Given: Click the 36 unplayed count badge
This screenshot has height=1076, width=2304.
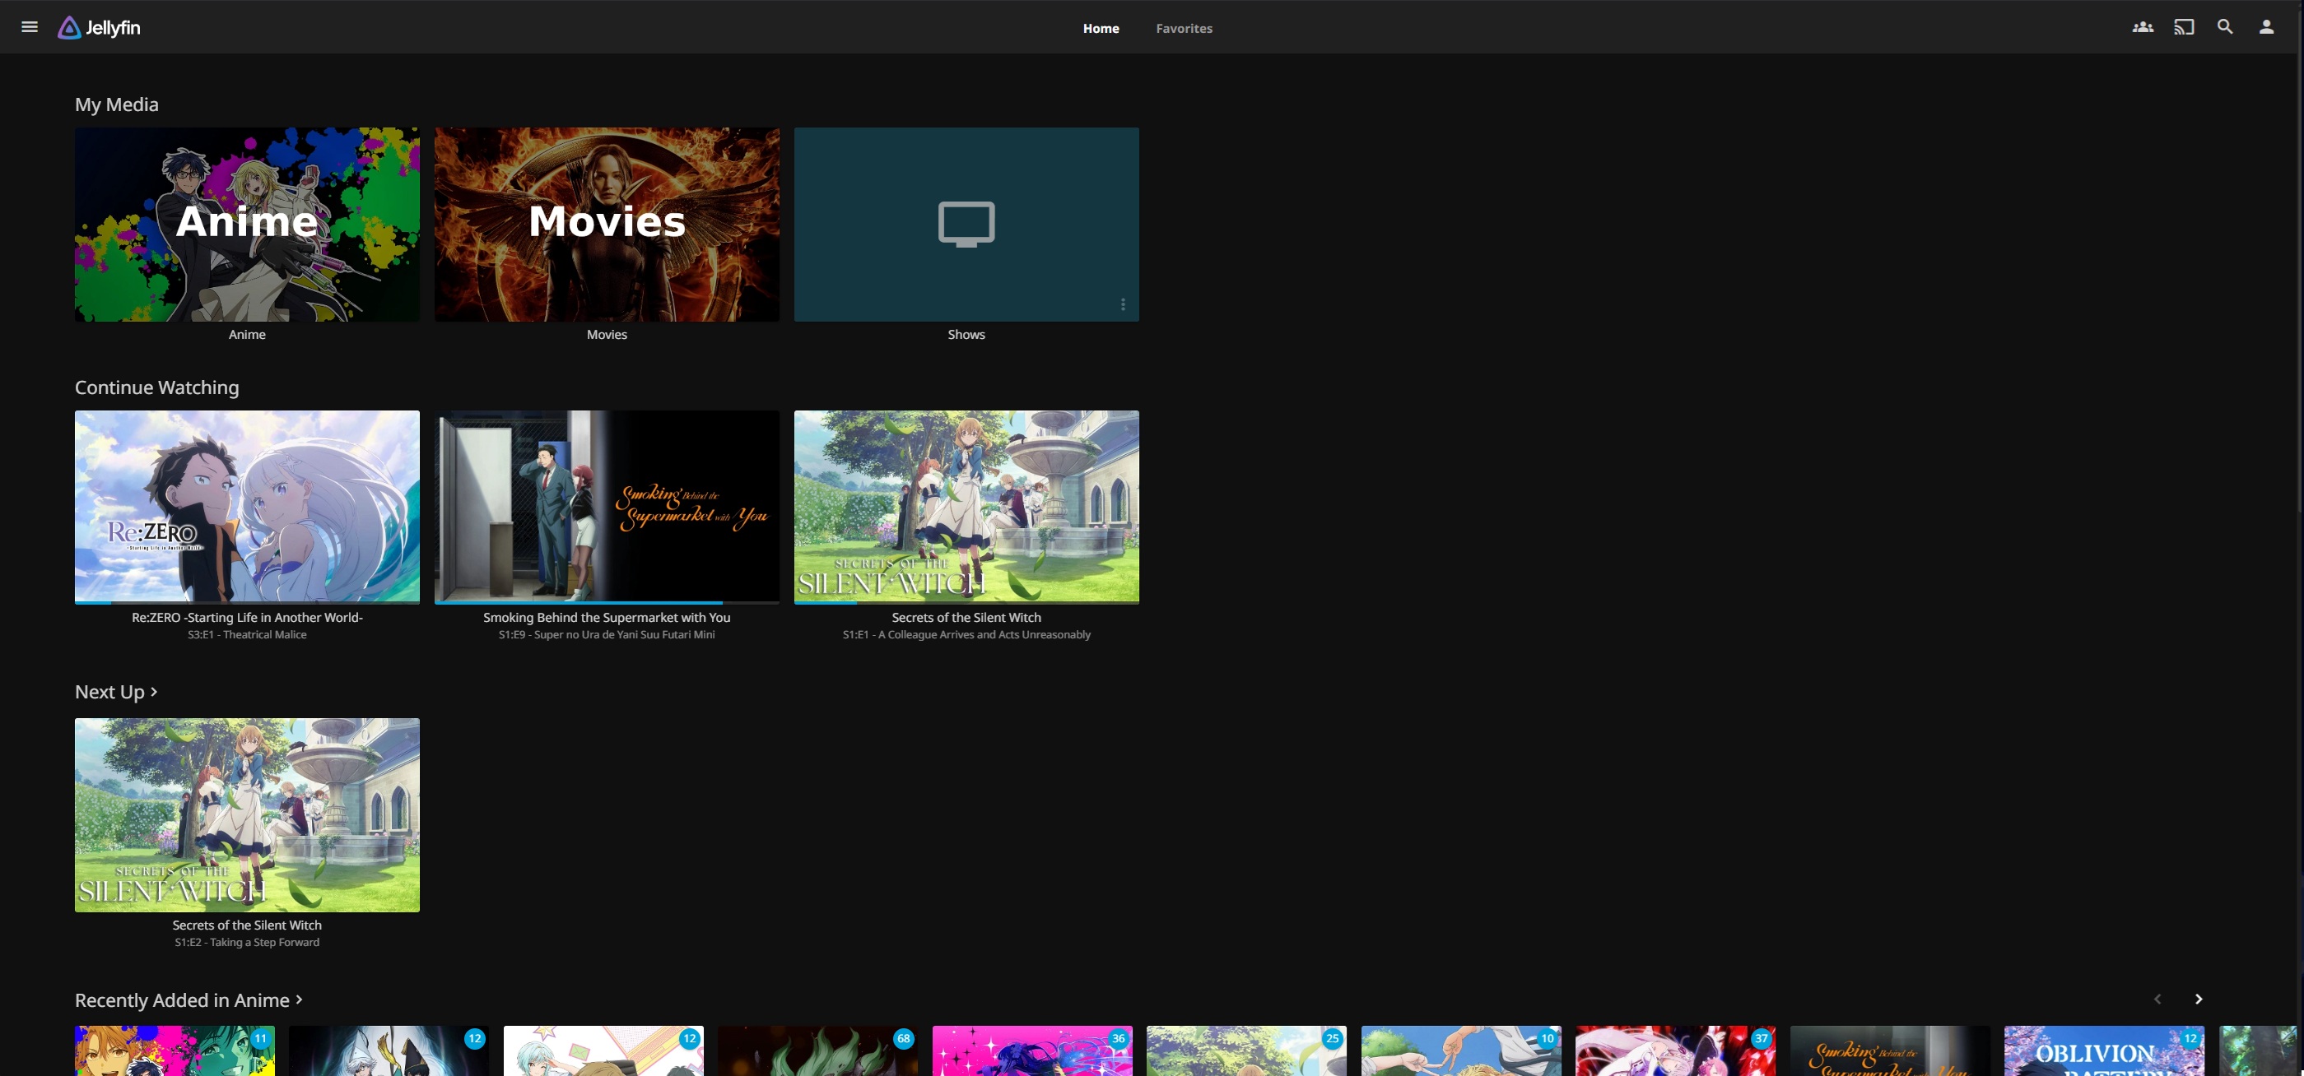Looking at the screenshot, I should pyautogui.click(x=1118, y=1038).
